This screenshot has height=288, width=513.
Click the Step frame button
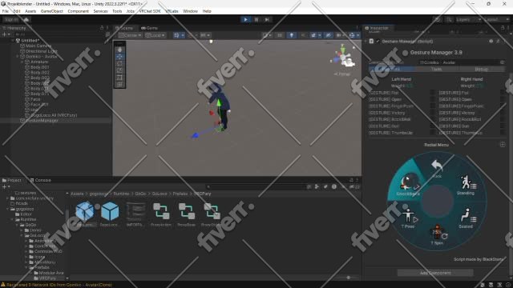click(x=267, y=19)
